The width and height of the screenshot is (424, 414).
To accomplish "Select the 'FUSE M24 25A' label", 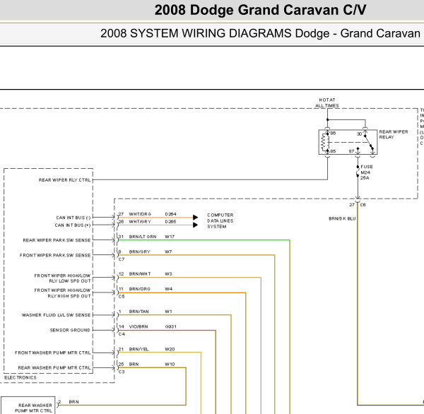I will pyautogui.click(x=367, y=172).
